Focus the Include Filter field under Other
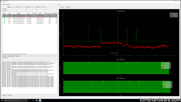Screen dimensions: 181x102 click(x=41, y=9)
